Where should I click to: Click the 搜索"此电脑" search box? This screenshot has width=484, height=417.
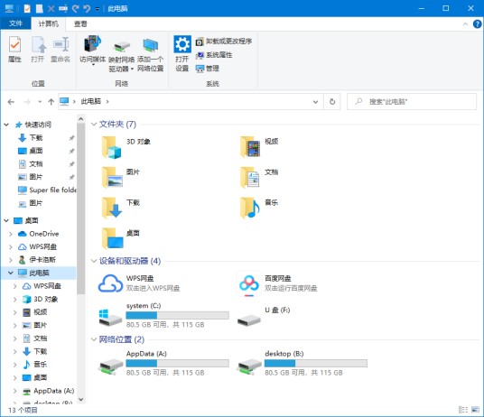pos(412,101)
